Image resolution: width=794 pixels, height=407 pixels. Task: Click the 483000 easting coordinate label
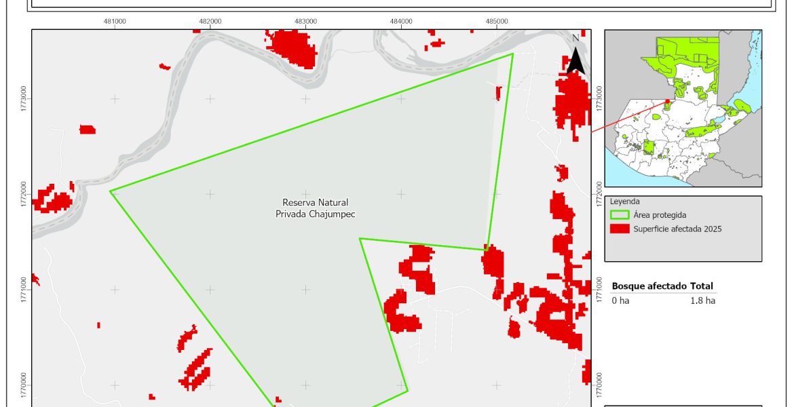pos(306,21)
